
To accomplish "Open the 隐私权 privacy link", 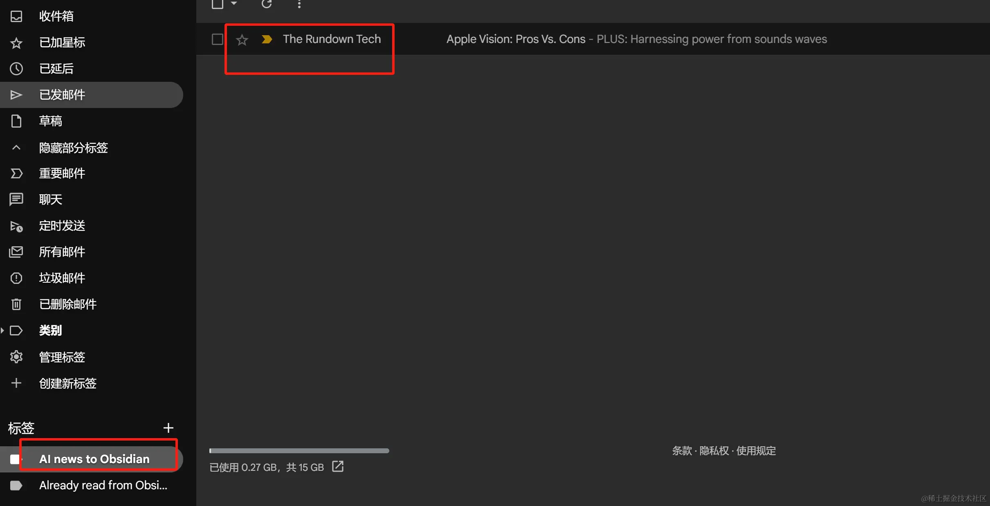I will click(714, 451).
